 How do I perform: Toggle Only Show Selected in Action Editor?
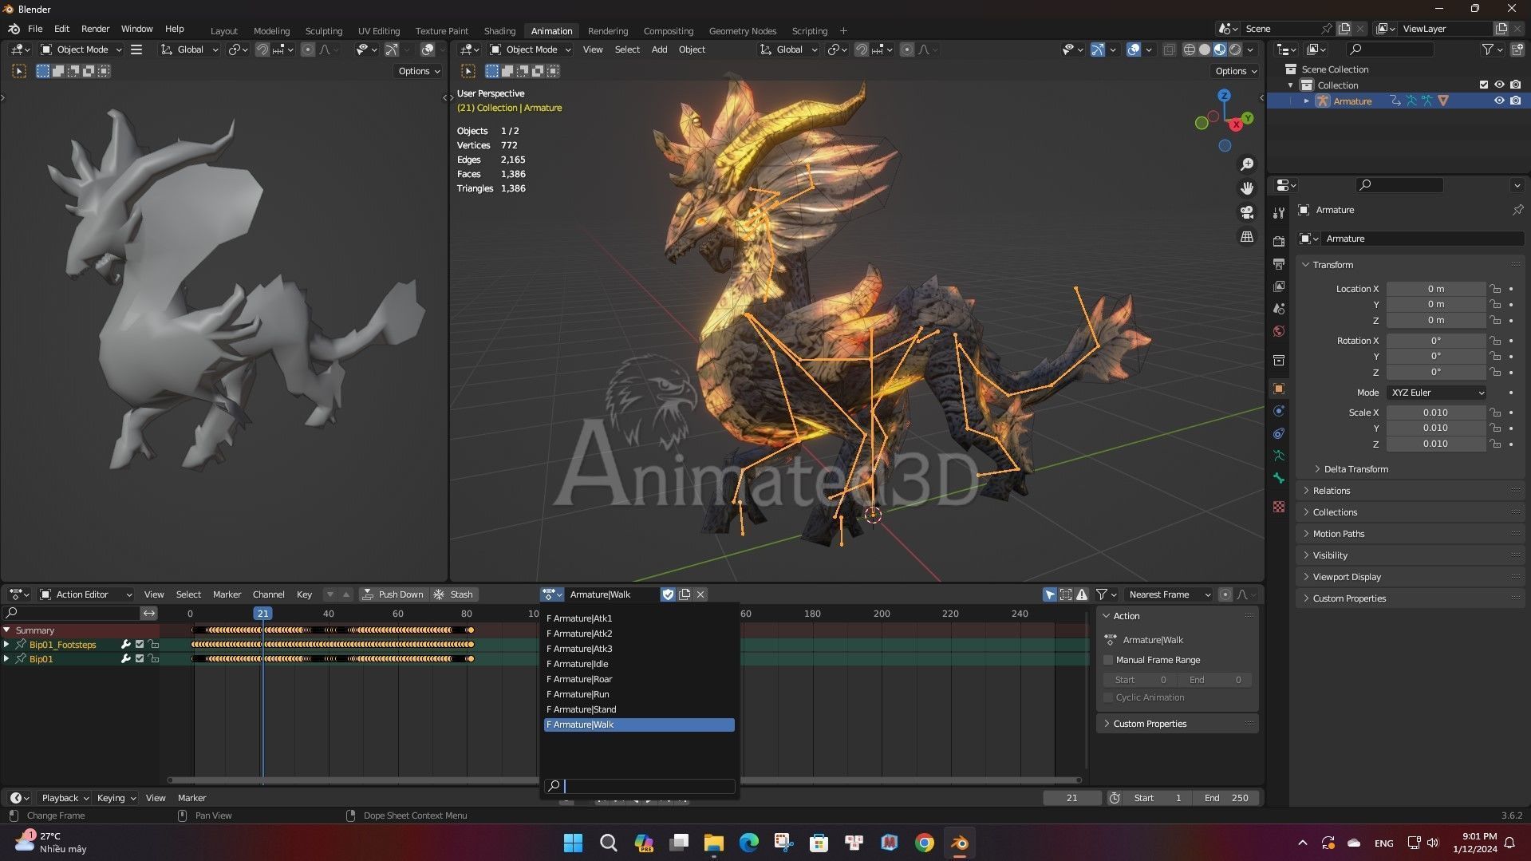[1050, 594]
